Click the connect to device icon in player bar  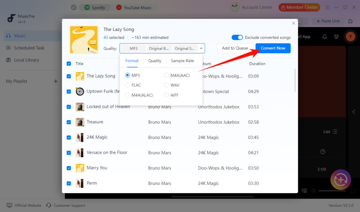[x=304, y=191]
